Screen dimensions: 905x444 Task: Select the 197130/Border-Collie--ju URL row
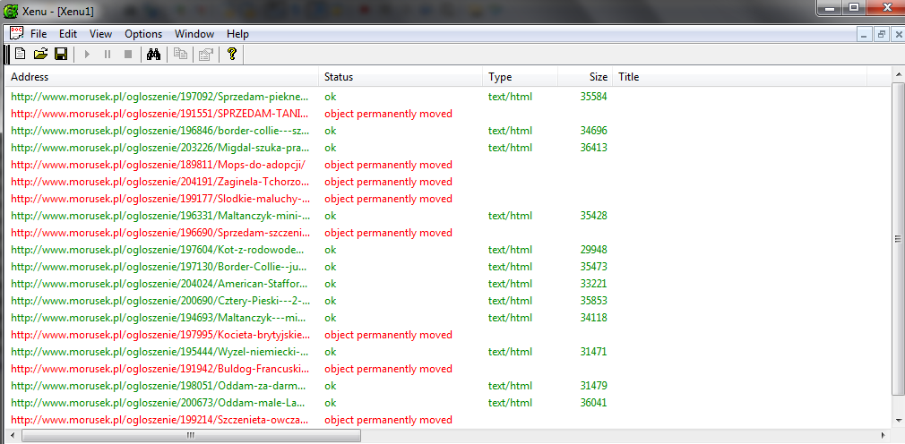click(x=159, y=267)
